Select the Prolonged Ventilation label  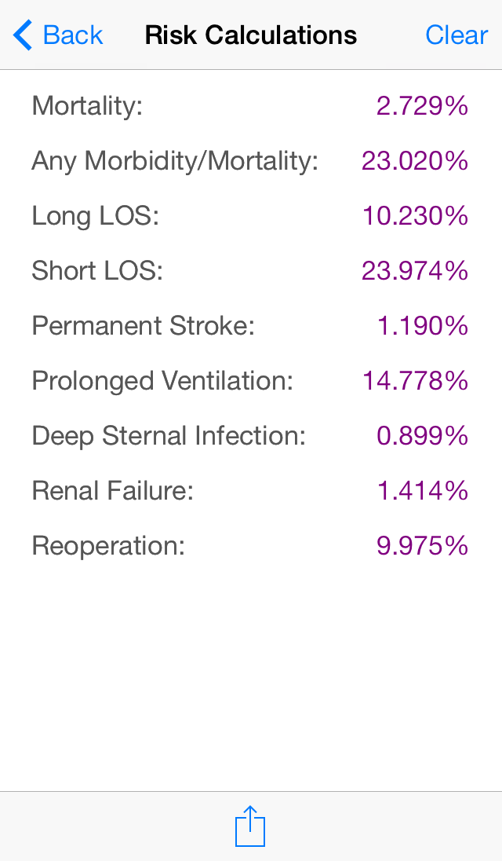point(162,380)
